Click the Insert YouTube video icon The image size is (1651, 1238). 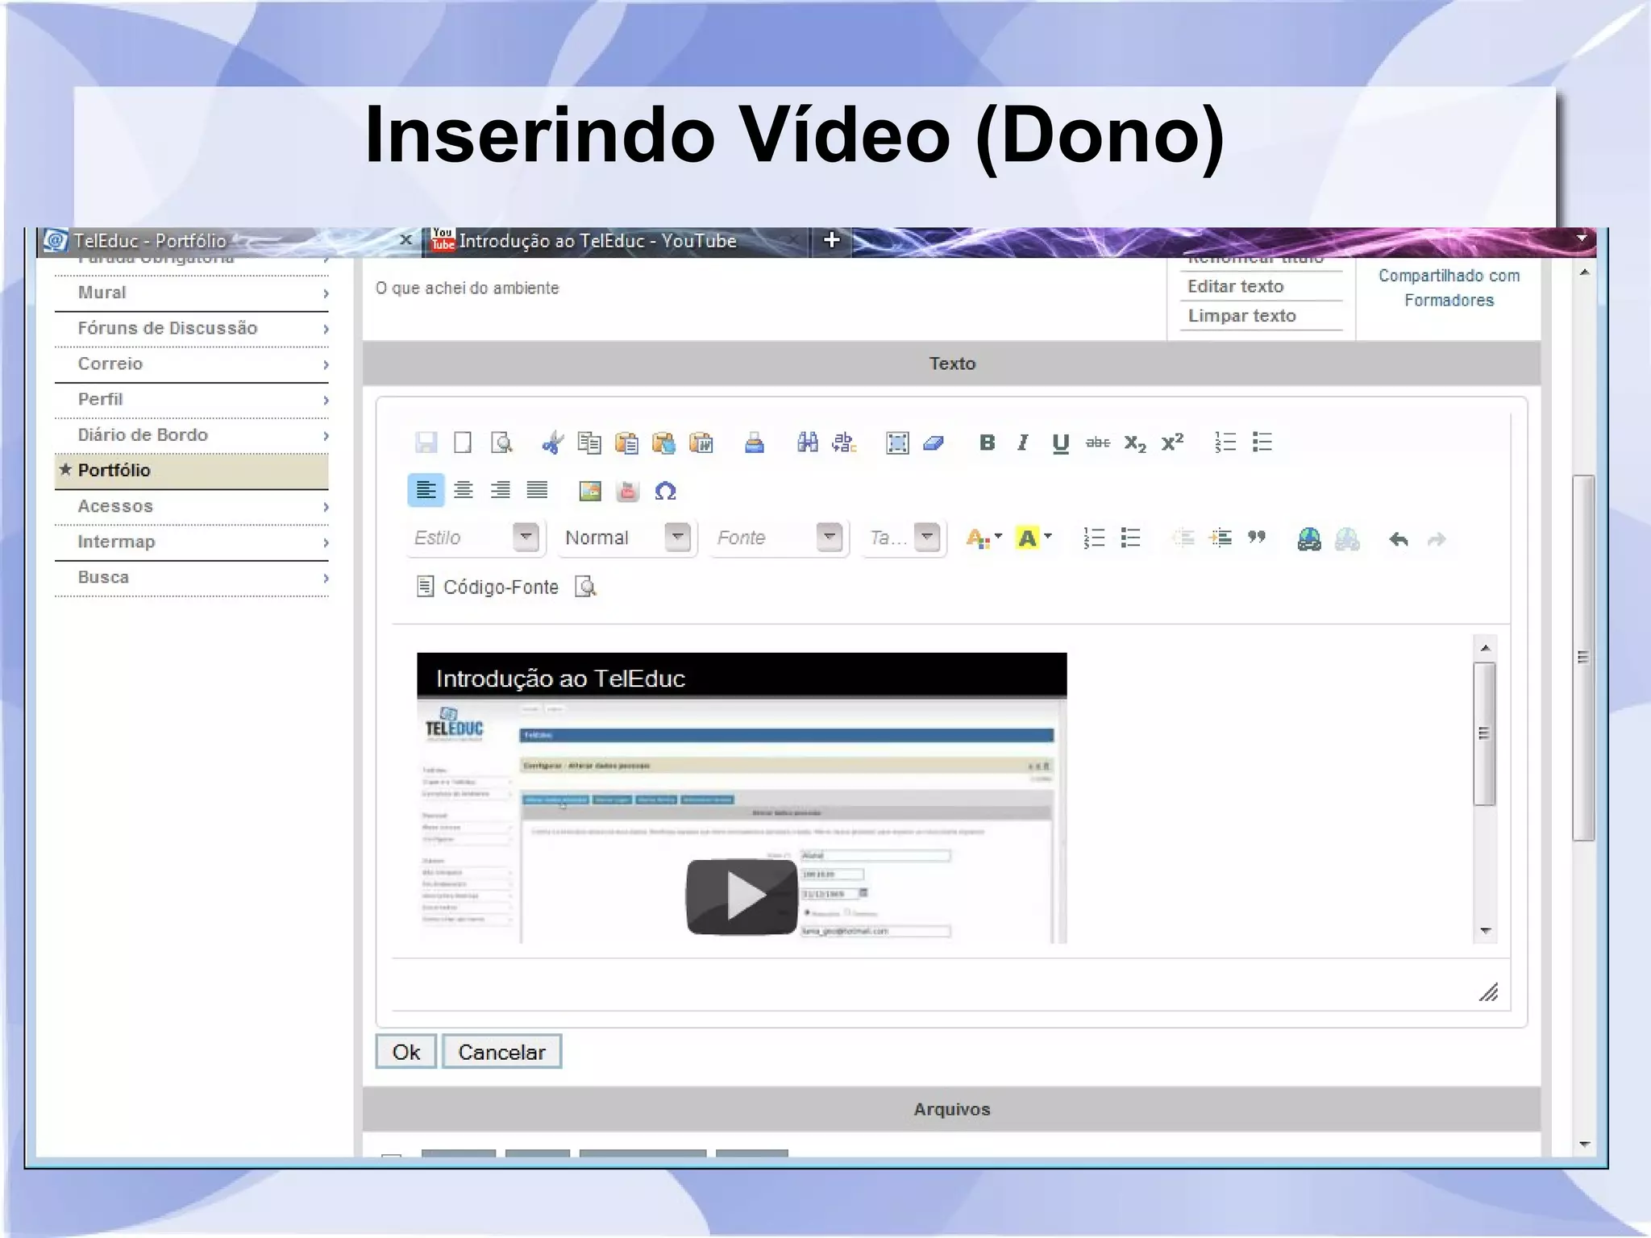click(x=627, y=491)
